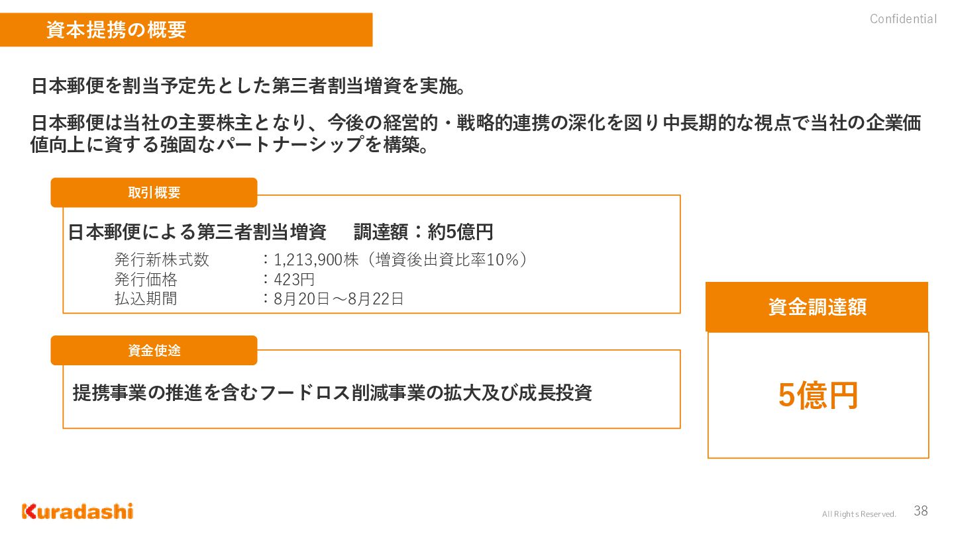Click the 払込期間 row label
The width and height of the screenshot is (954, 536).
[146, 298]
